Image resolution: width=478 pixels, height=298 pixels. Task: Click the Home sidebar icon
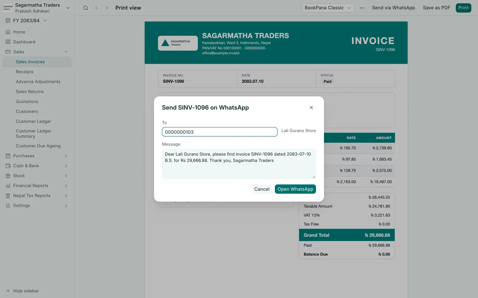coord(8,32)
